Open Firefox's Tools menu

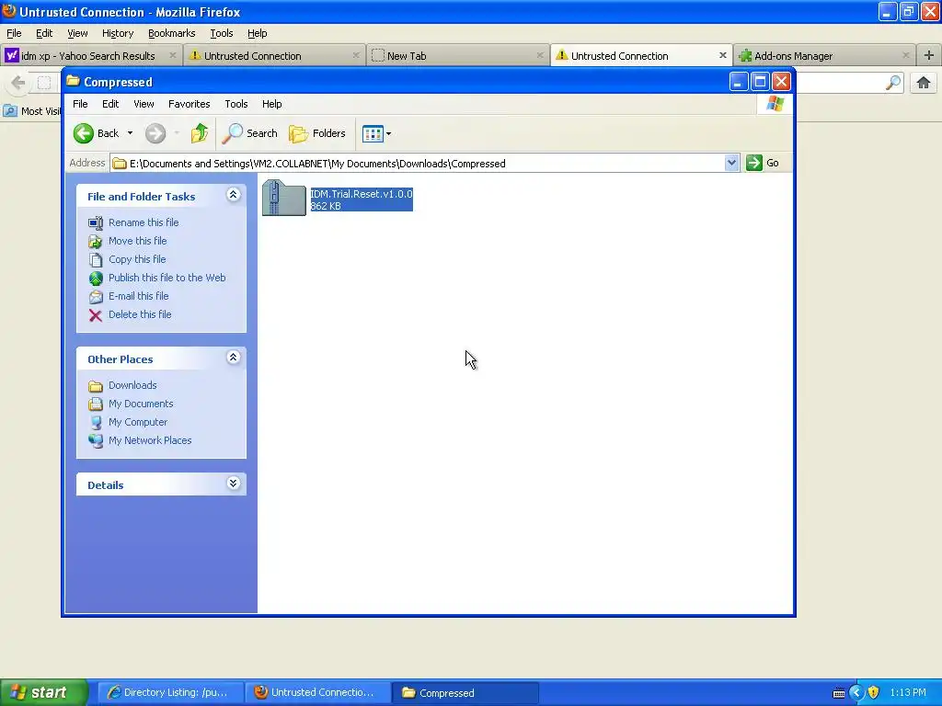coord(221,33)
